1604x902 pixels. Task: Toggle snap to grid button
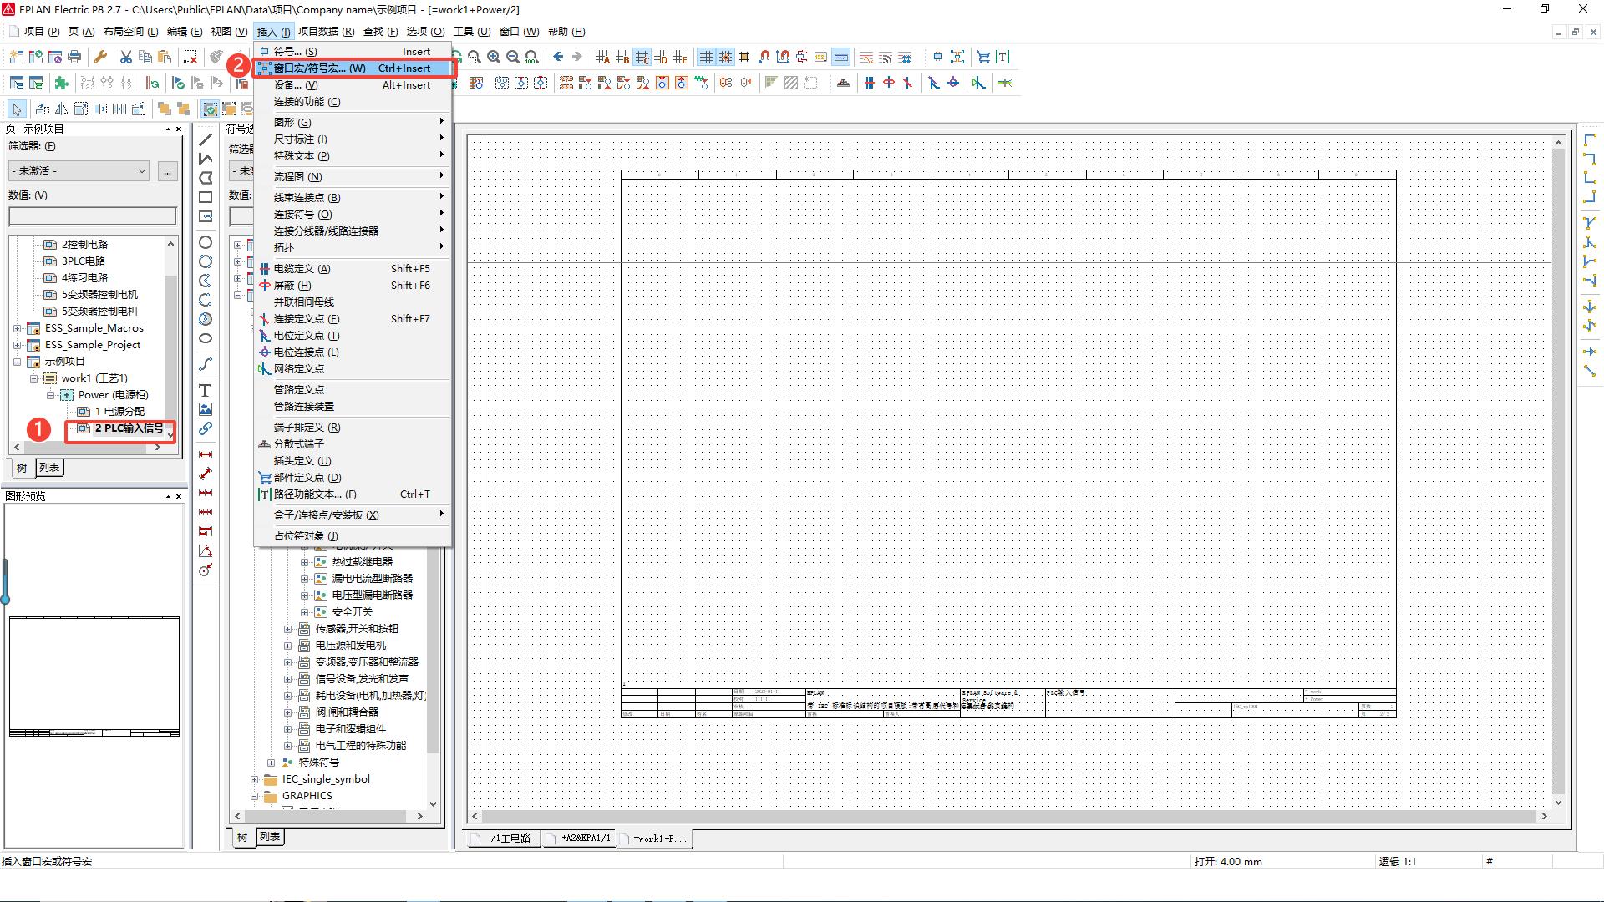coord(725,57)
